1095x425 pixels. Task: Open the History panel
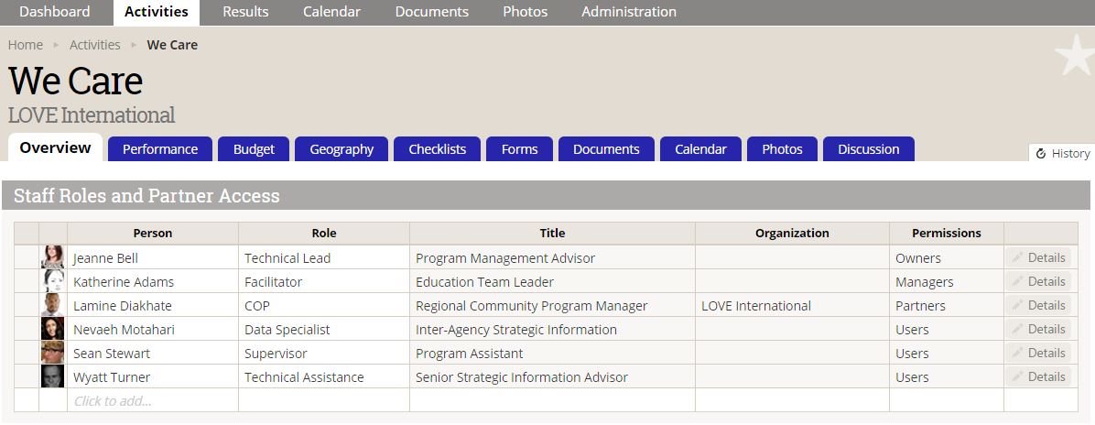click(x=1062, y=154)
